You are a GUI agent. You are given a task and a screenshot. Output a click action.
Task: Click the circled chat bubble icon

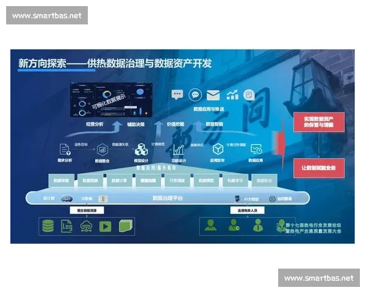[195, 95]
